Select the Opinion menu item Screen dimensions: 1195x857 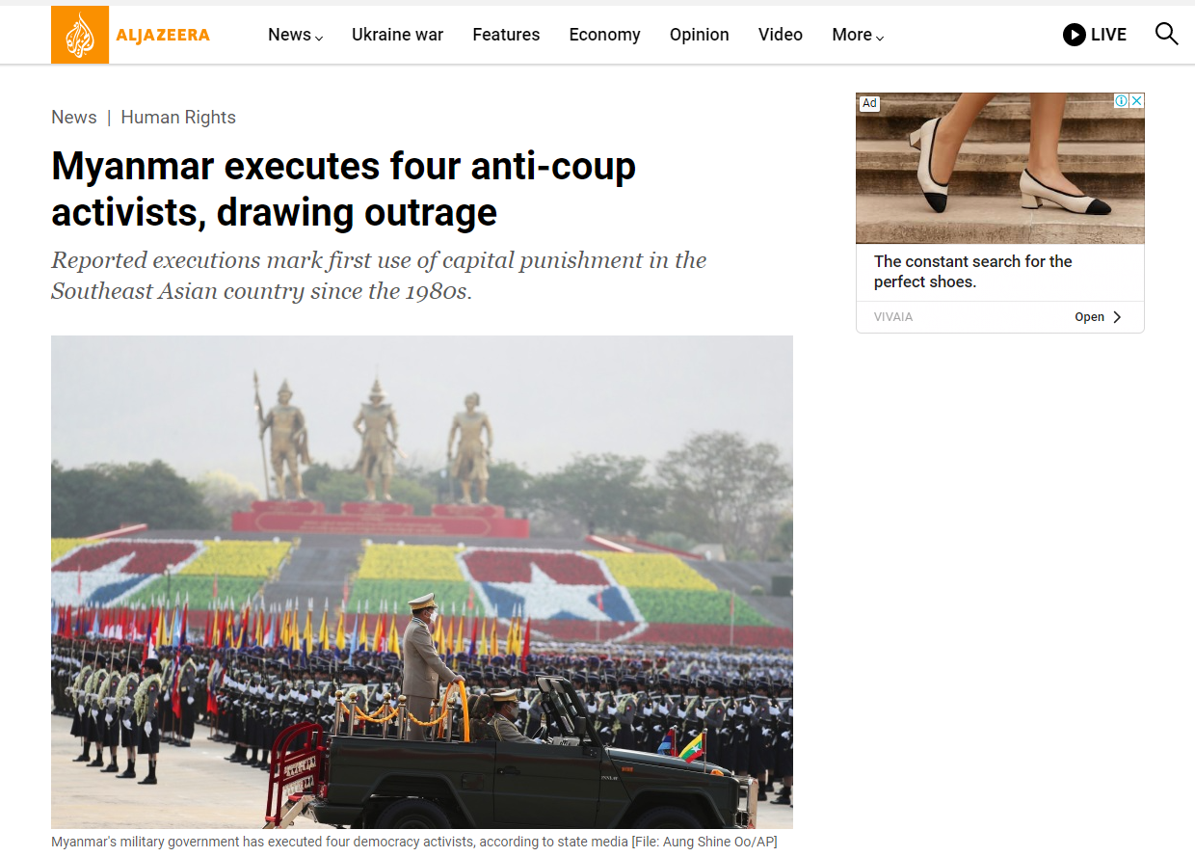point(699,35)
